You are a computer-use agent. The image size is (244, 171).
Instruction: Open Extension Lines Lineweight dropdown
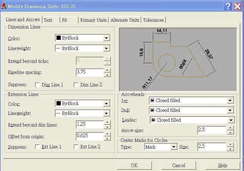tap(106, 113)
